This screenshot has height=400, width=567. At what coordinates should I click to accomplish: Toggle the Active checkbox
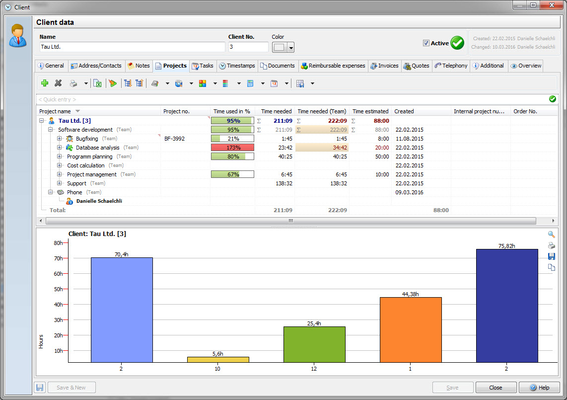click(x=426, y=43)
